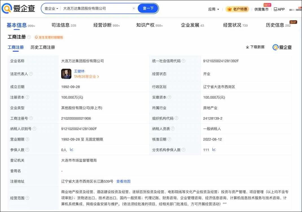
Task: Open trend chart icon beside 0人
Action: coord(71,149)
